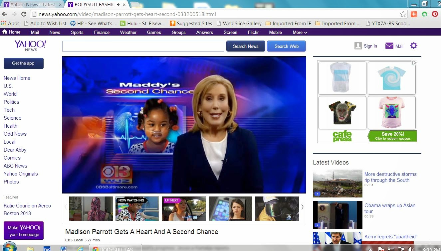Viewport: 441px width, 251px height.
Task: Click the Search News button
Action: click(x=246, y=46)
